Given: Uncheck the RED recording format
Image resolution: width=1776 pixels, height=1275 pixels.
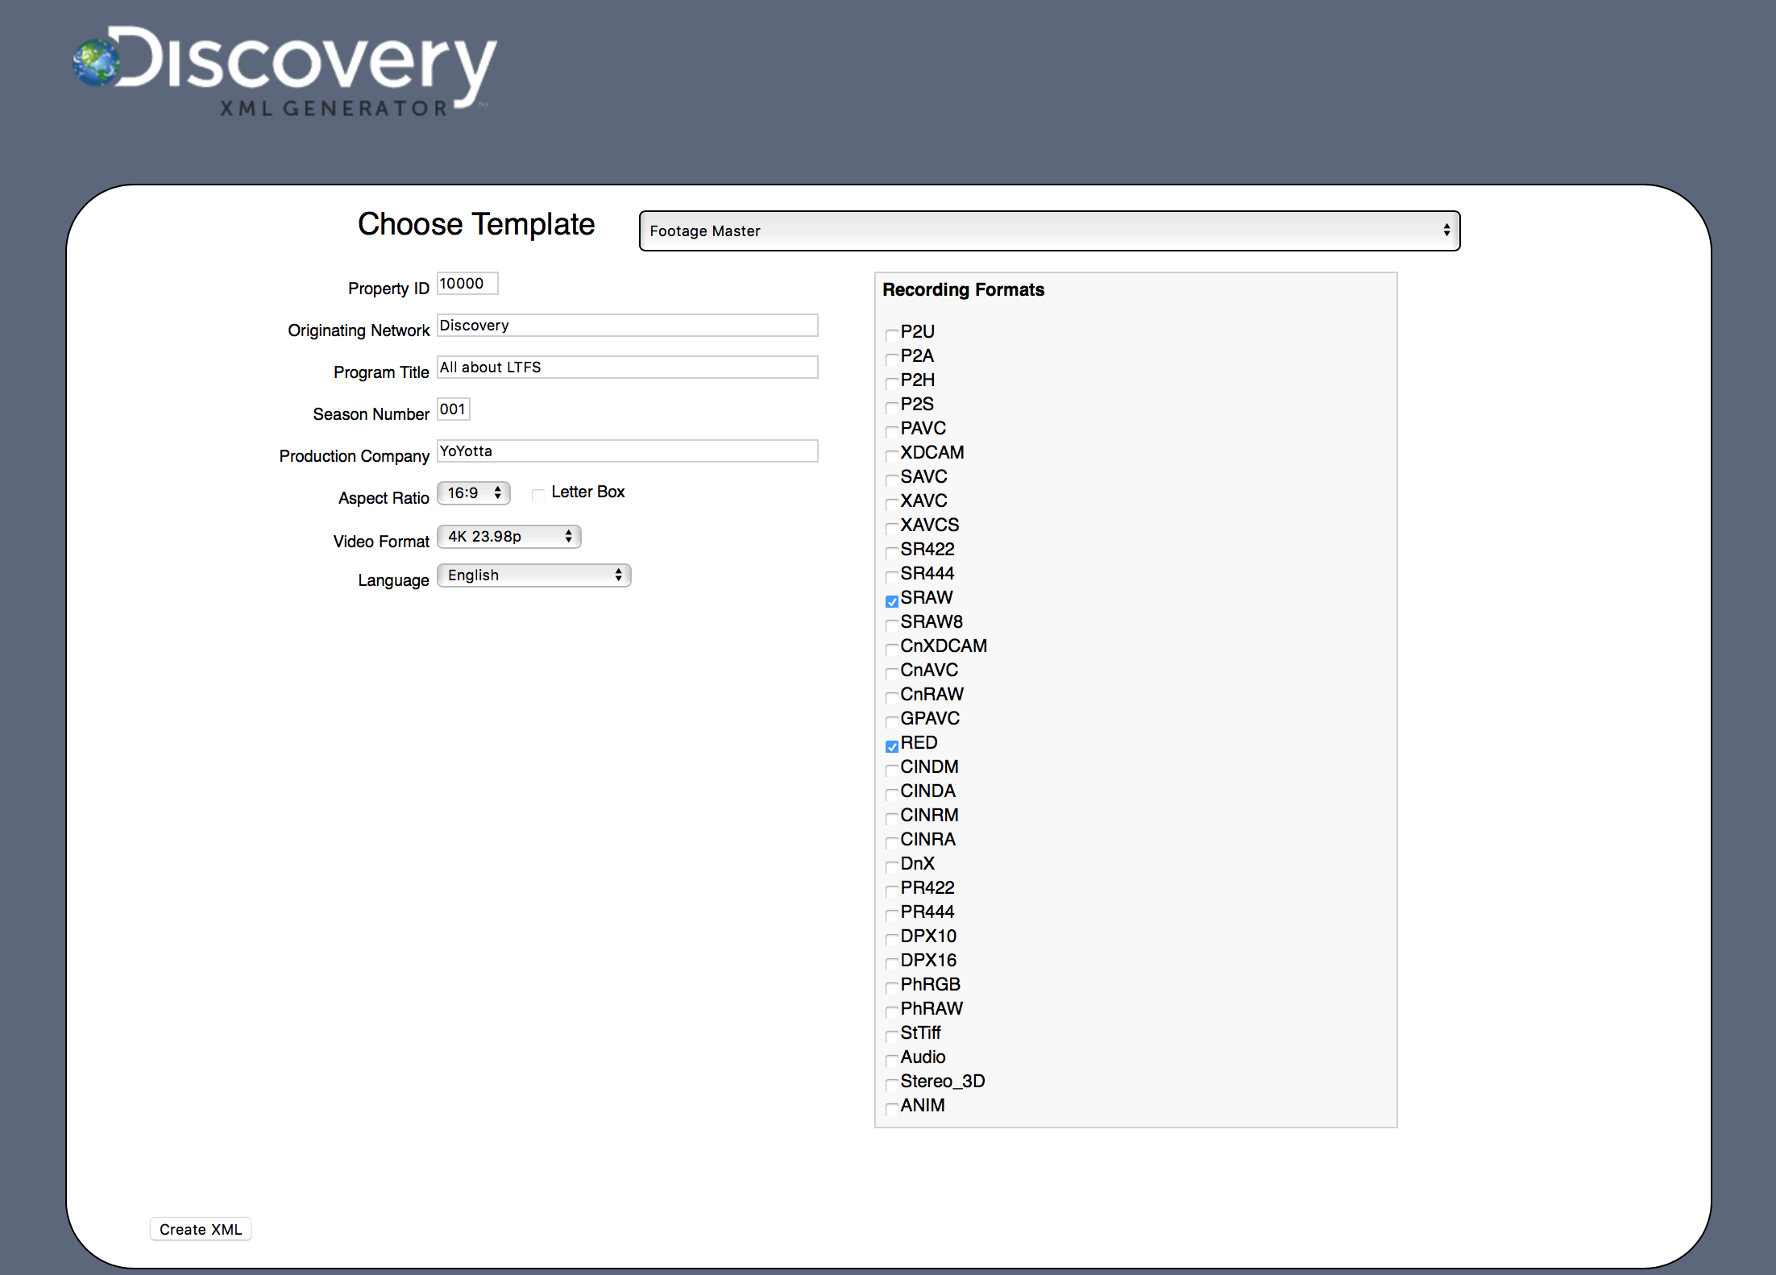Looking at the screenshot, I should (x=892, y=746).
